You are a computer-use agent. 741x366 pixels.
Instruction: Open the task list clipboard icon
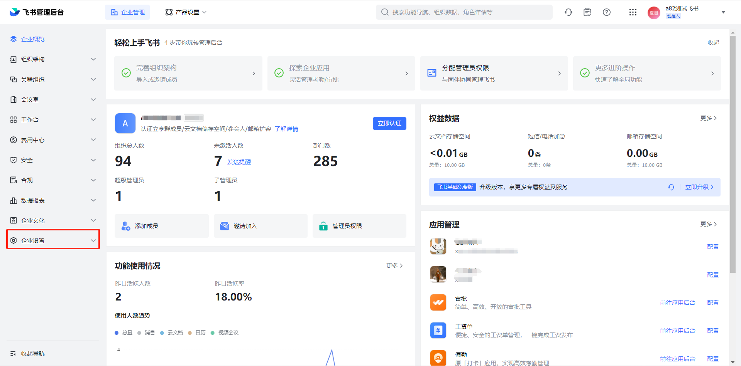pos(587,12)
